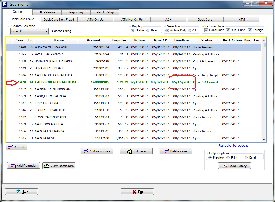Click the Exit button with red X
Viewport: 275px width, 202px height.
click(137, 192)
